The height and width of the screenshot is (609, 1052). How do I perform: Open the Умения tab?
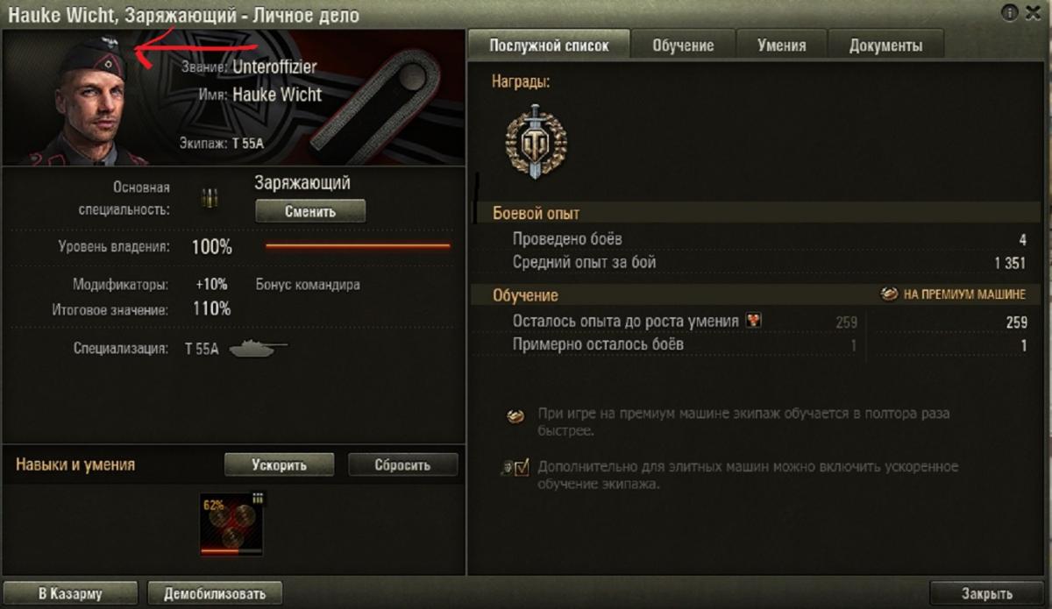781,46
